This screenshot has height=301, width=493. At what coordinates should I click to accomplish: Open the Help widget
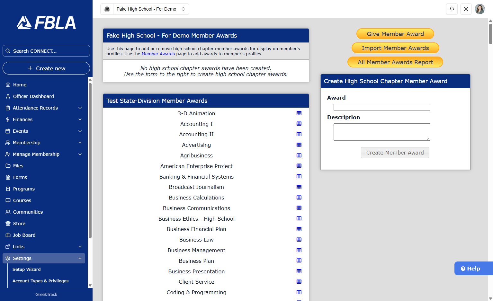pos(473,269)
